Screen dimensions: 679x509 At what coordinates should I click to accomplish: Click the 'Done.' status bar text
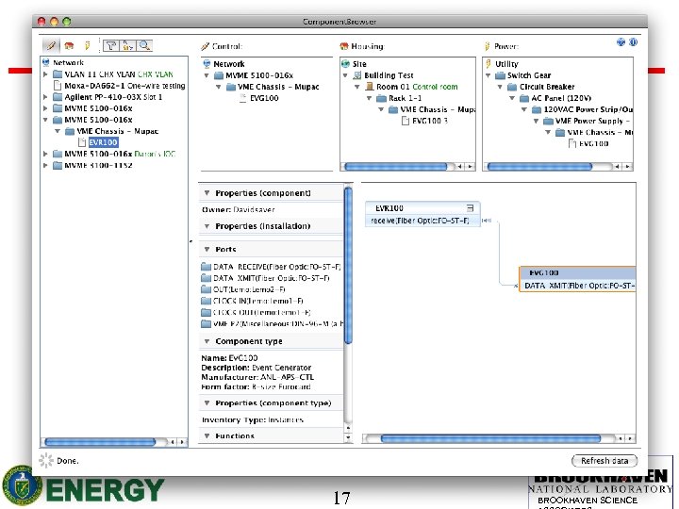point(68,461)
